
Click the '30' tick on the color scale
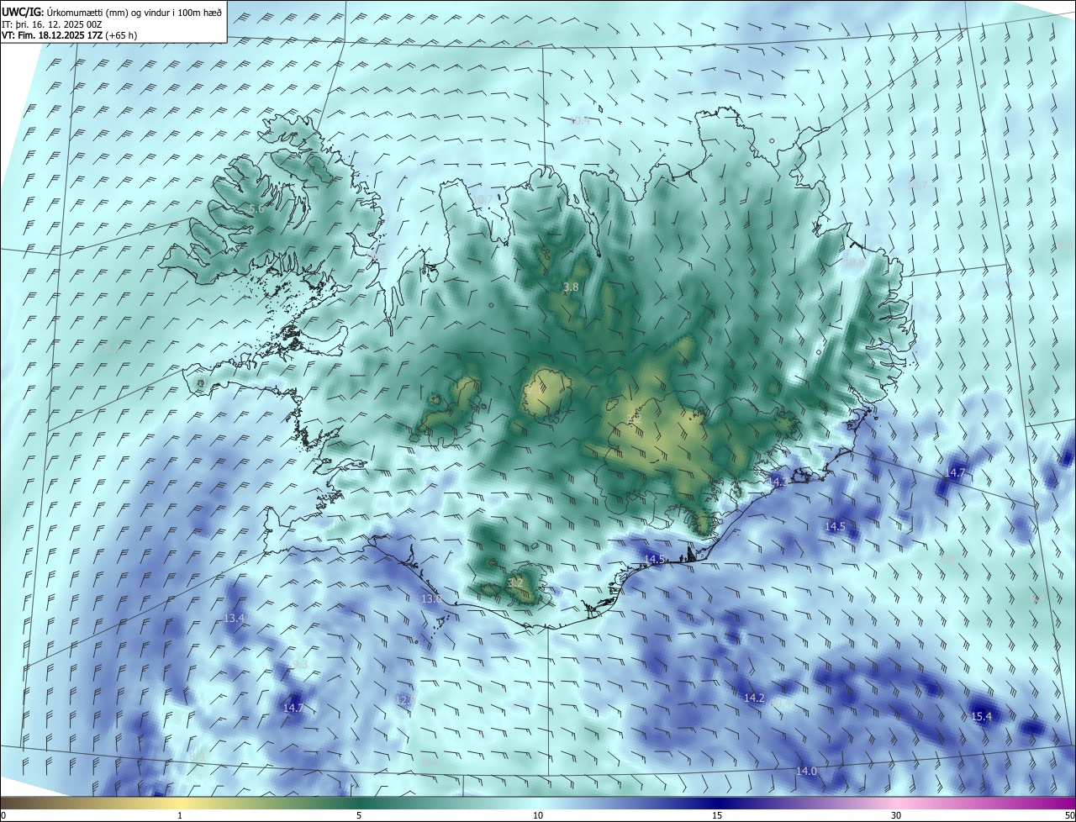point(896,815)
